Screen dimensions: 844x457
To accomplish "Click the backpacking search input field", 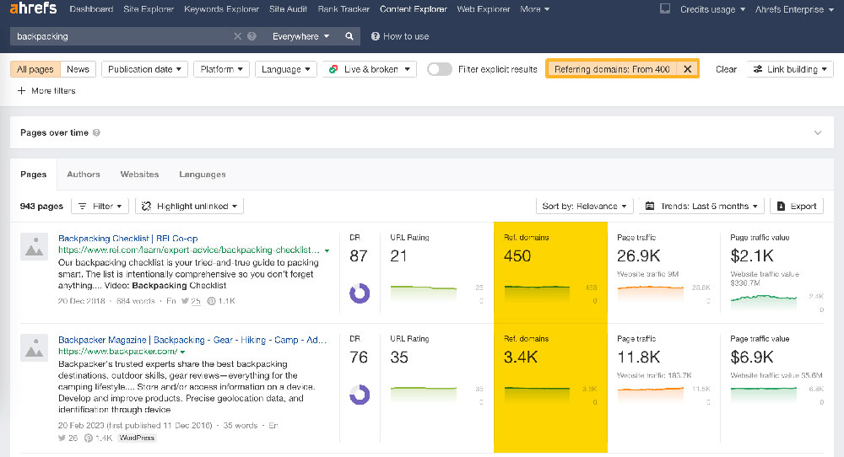I will 121,36.
